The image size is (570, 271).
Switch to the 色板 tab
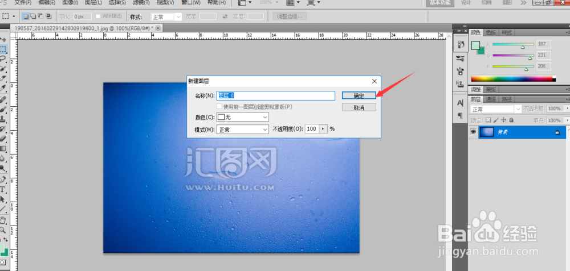491,32
